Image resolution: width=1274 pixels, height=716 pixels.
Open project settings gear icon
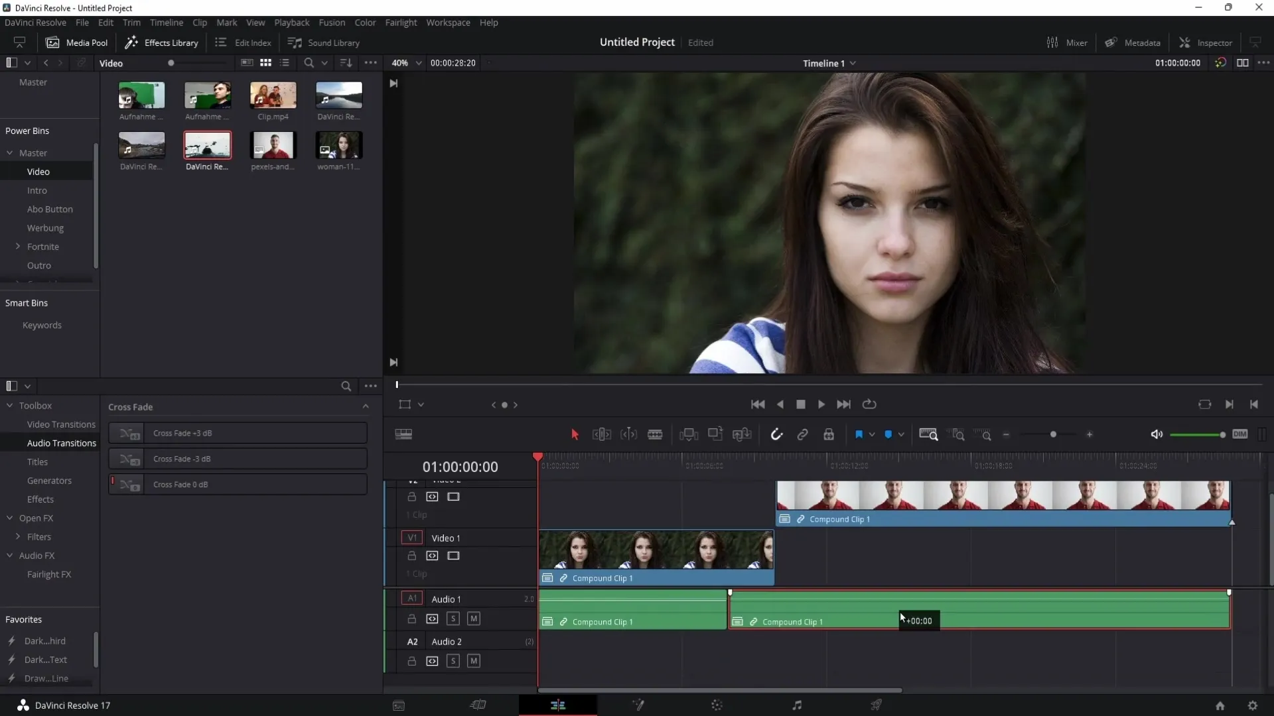1253,706
